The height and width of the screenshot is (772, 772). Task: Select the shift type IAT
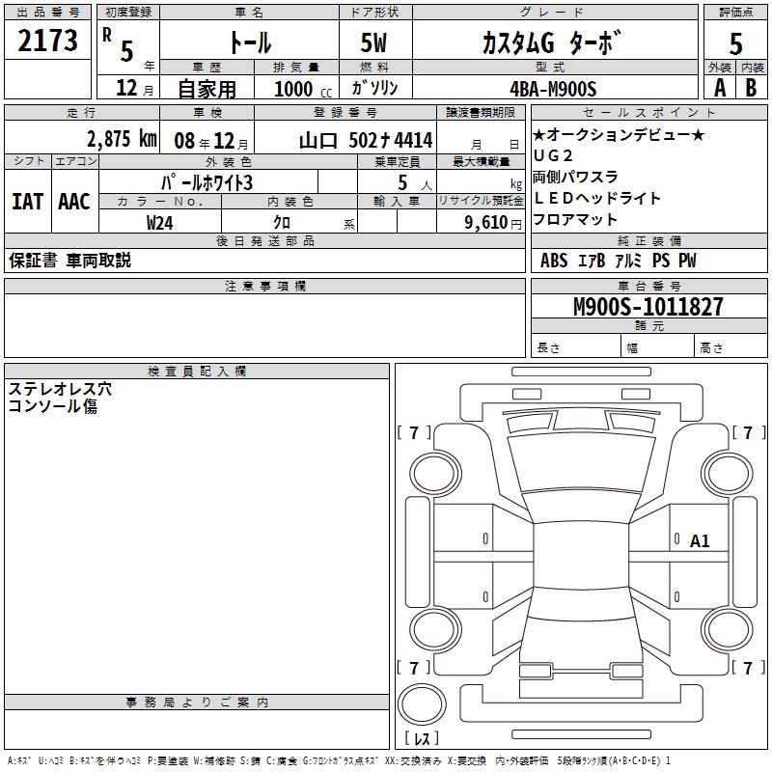(28, 202)
